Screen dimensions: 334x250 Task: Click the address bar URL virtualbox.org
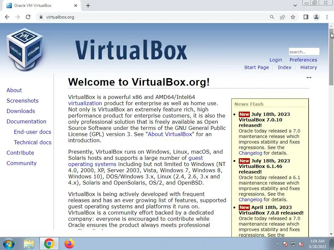[60, 17]
